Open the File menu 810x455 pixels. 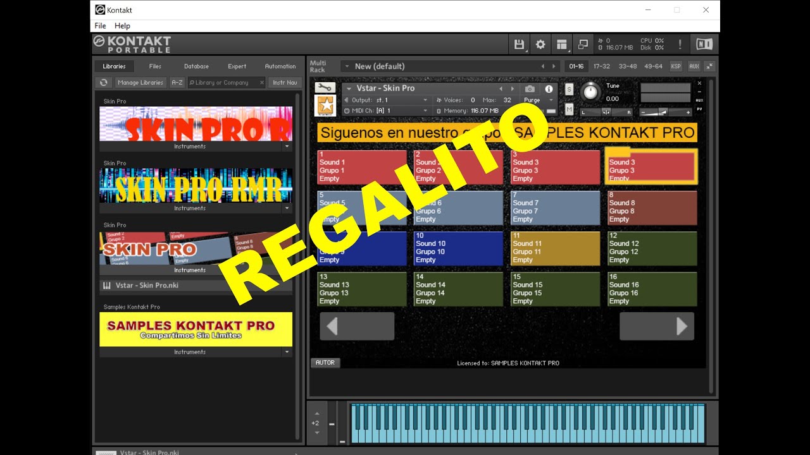[100, 26]
